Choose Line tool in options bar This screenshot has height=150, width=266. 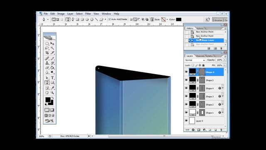(x=96, y=20)
